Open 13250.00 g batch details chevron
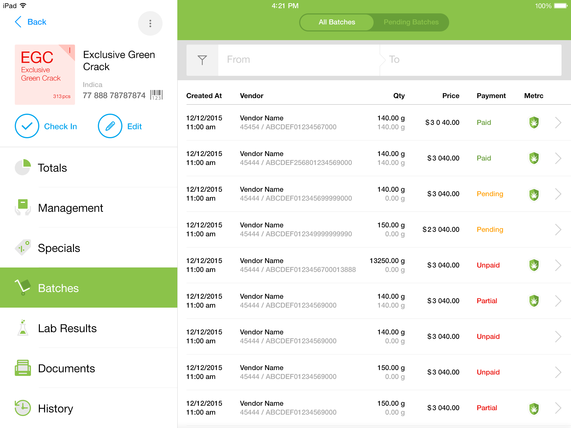Image resolution: width=571 pixels, height=428 pixels. pos(558,265)
